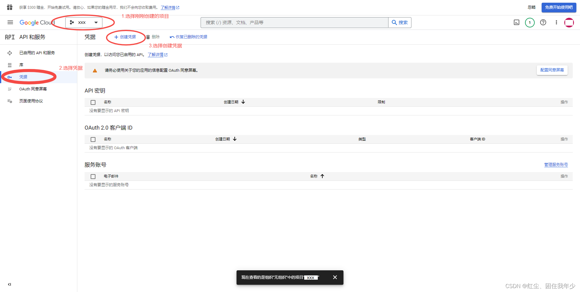The height and width of the screenshot is (292, 580).
Task: Open the 了解详情 link in the free trial banner
Action: pyautogui.click(x=170, y=8)
